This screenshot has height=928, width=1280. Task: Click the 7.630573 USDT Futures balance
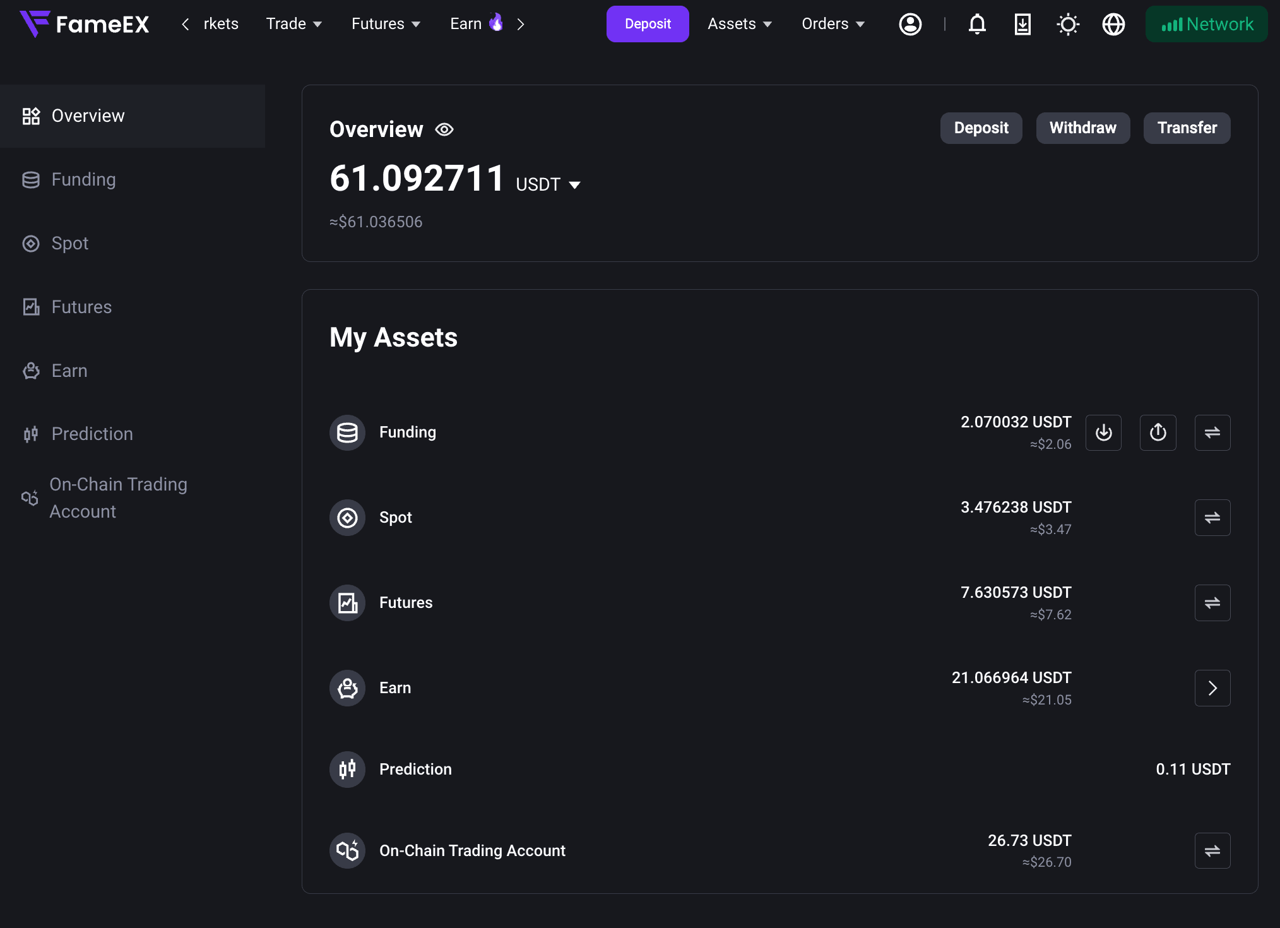point(1016,592)
